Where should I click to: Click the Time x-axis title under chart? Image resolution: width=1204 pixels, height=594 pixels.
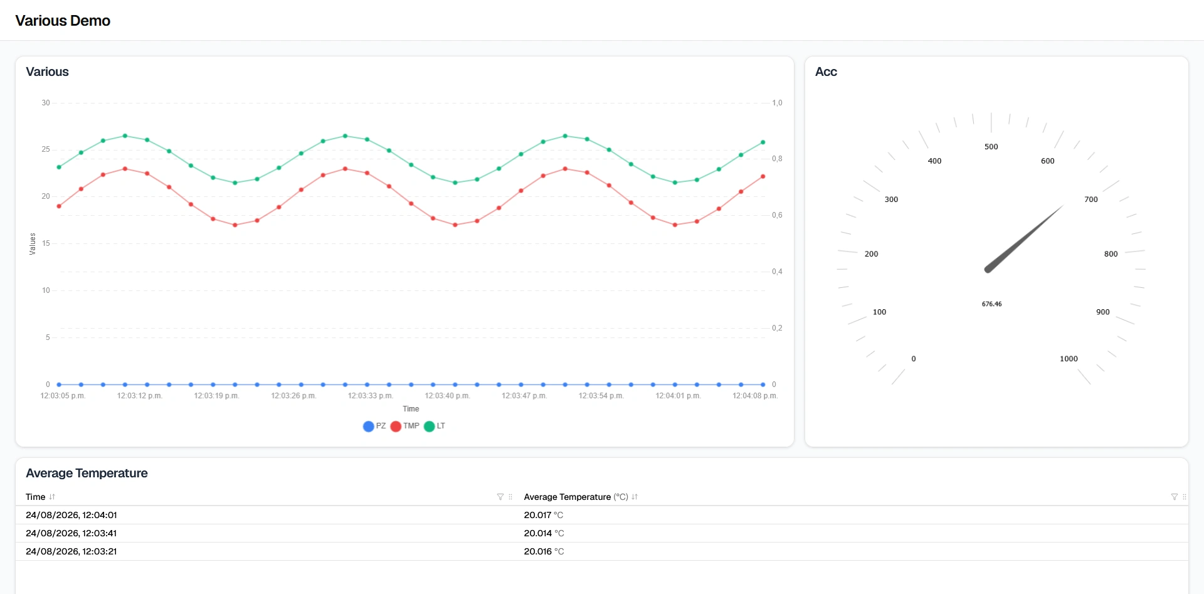click(x=411, y=409)
